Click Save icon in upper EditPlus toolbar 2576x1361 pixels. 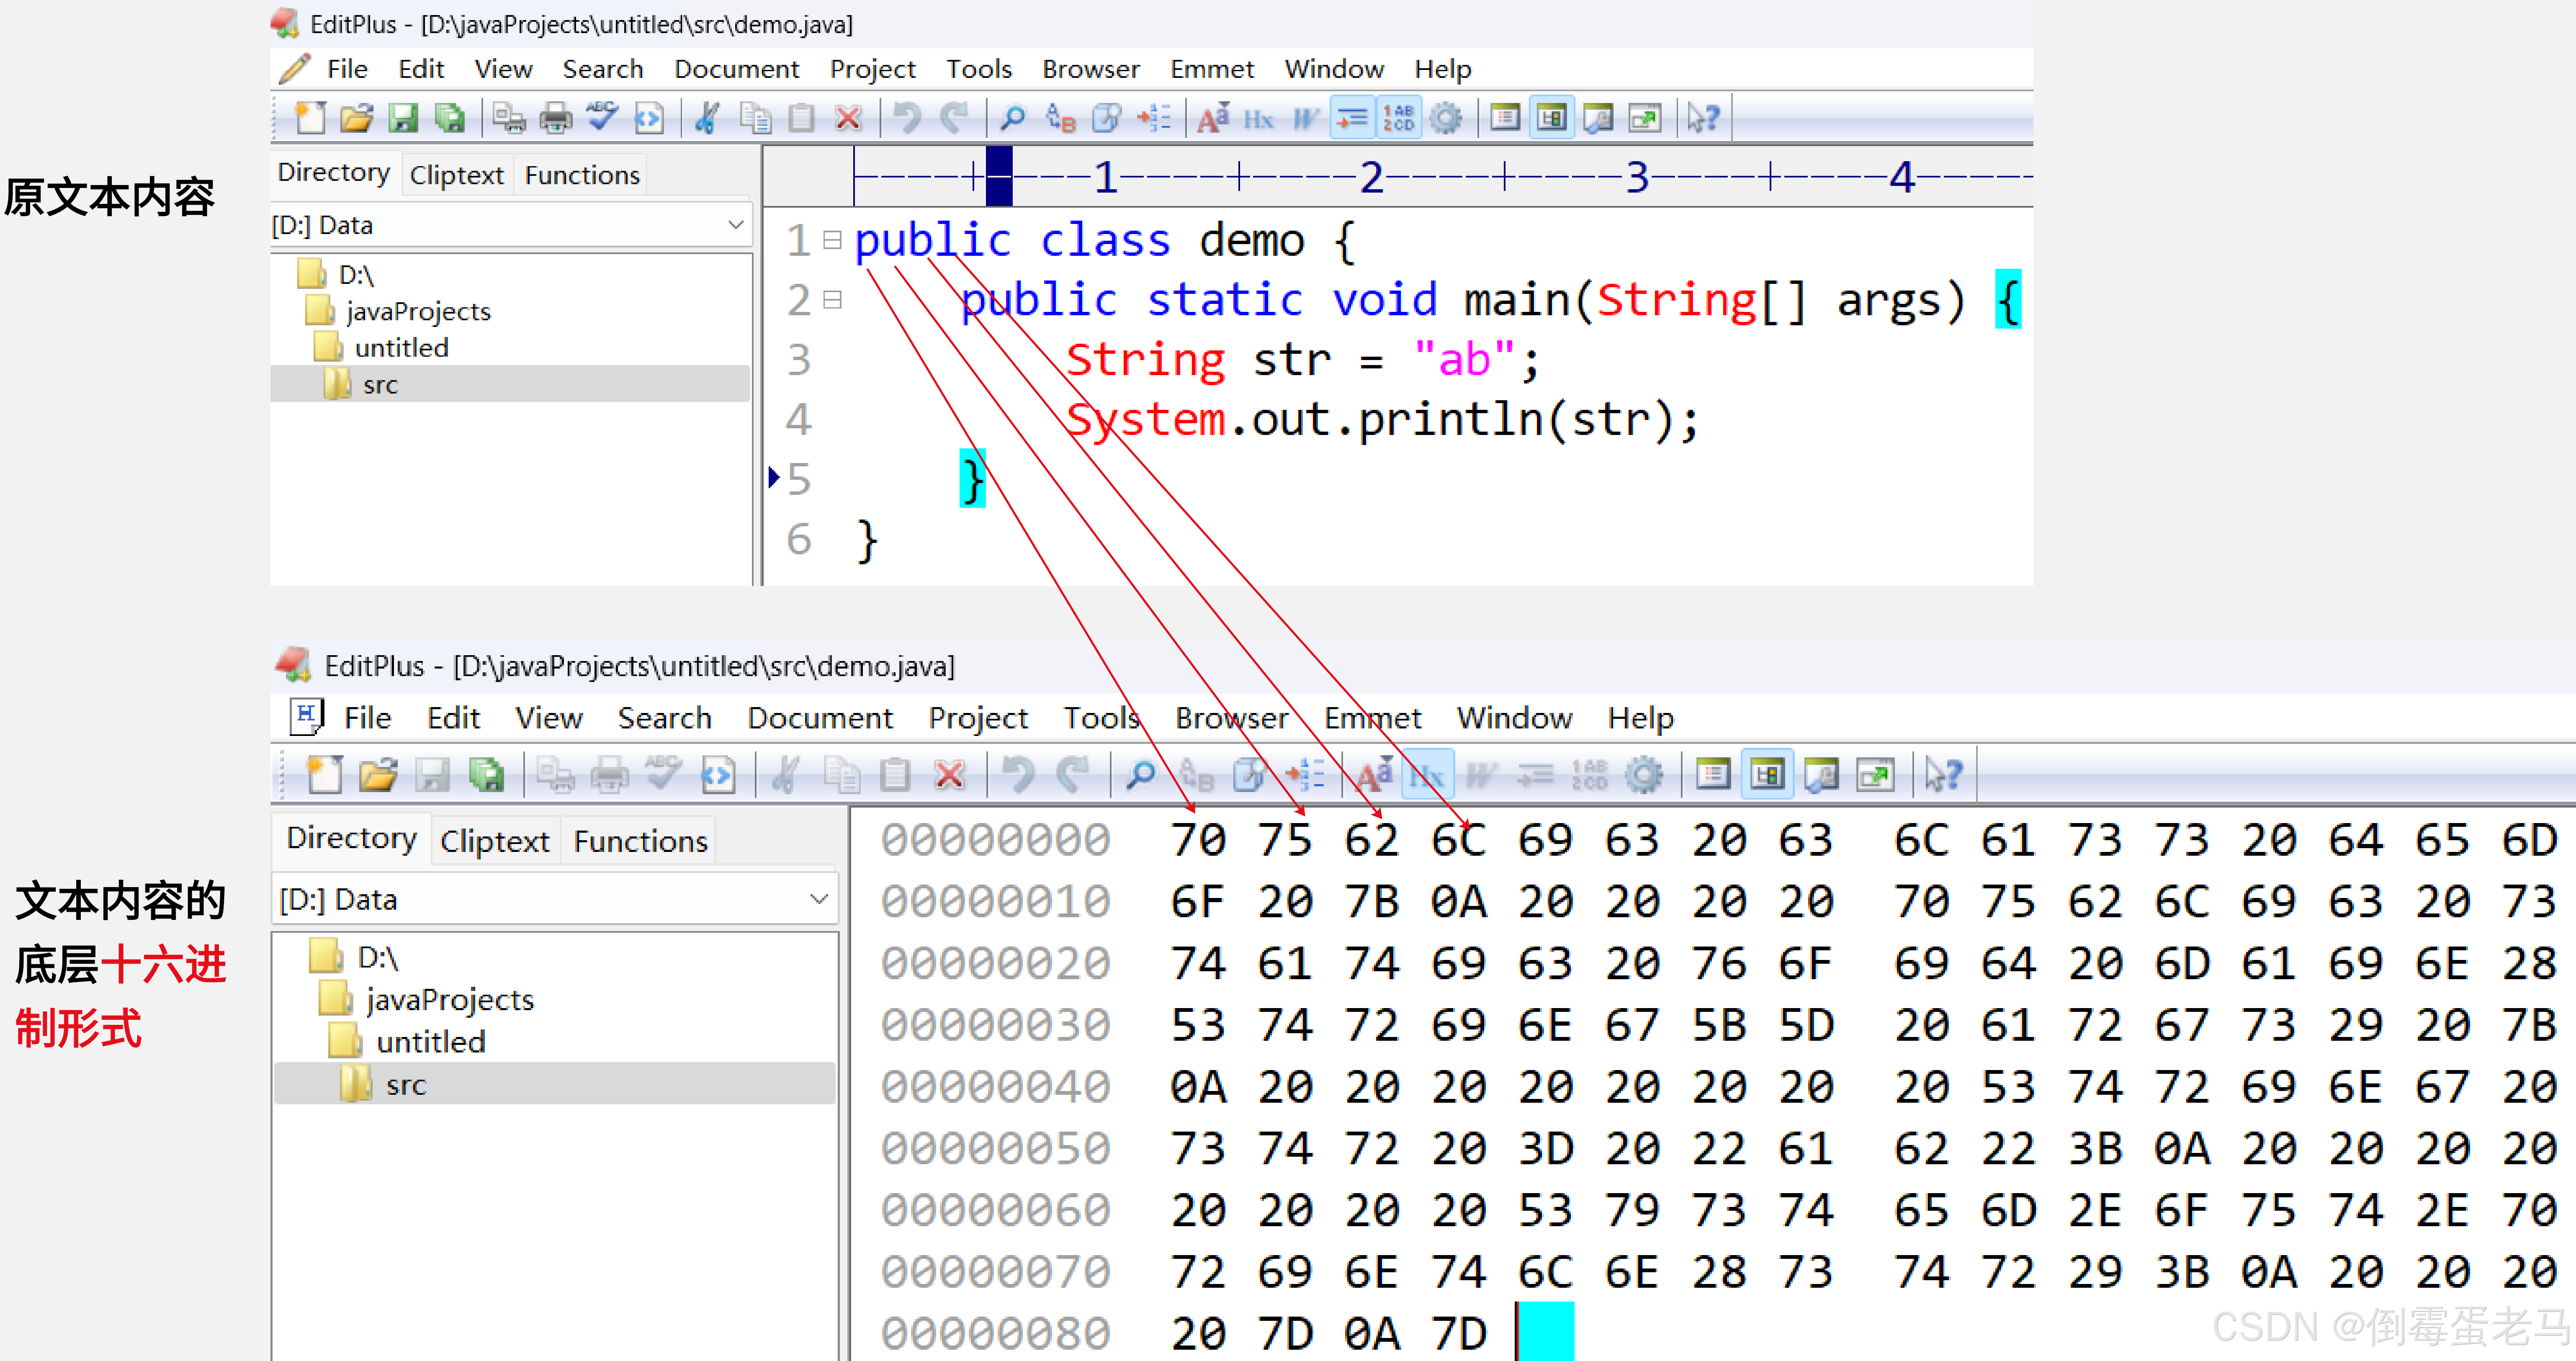[403, 119]
